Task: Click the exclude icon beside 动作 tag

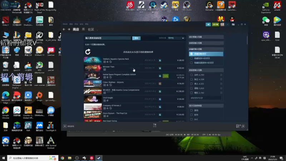Action: [x=221, y=75]
